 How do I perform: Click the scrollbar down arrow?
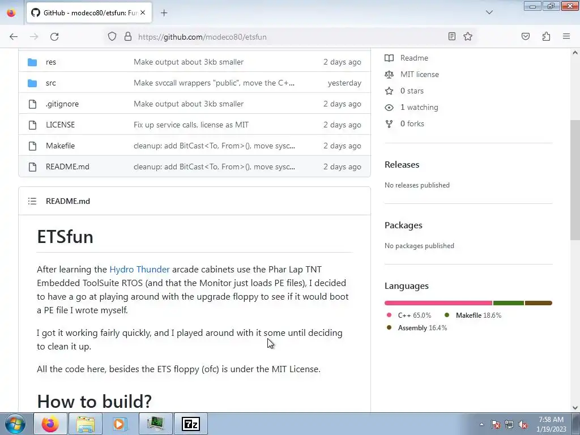click(x=575, y=408)
